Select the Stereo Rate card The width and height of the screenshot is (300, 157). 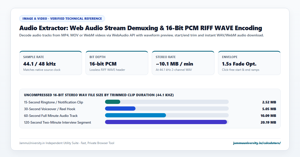point(183,63)
